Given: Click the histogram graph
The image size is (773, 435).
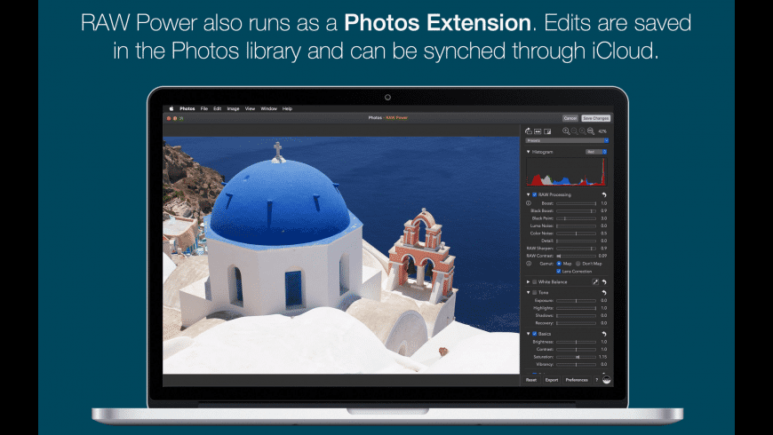Looking at the screenshot, I should point(567,171).
